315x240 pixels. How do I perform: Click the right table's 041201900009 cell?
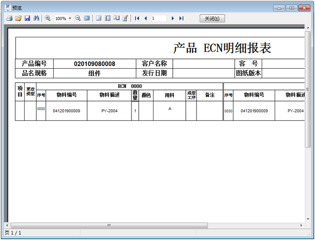click(x=254, y=111)
